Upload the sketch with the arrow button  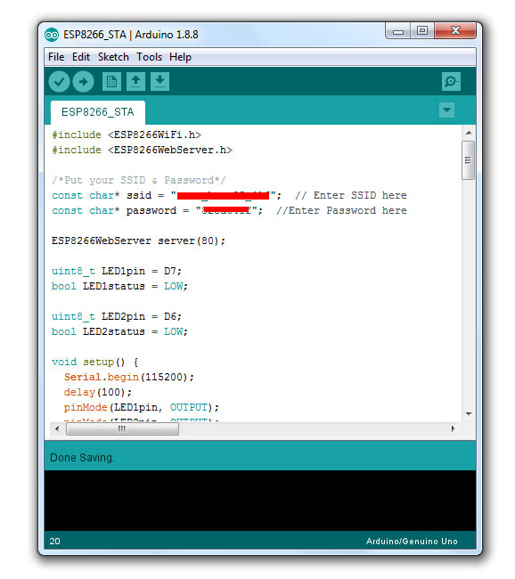pyautogui.click(x=83, y=82)
